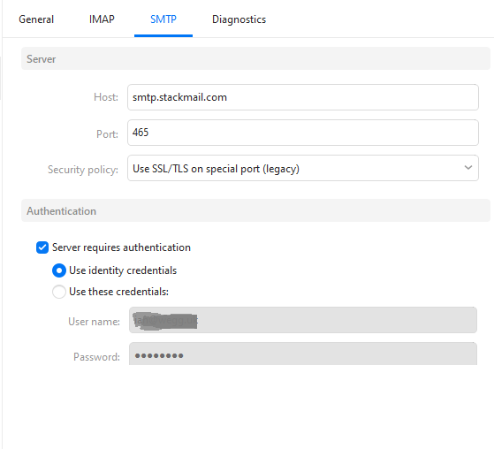Screen dimensions: 494x449
Task: Click the Port label text
Action: pos(107,134)
